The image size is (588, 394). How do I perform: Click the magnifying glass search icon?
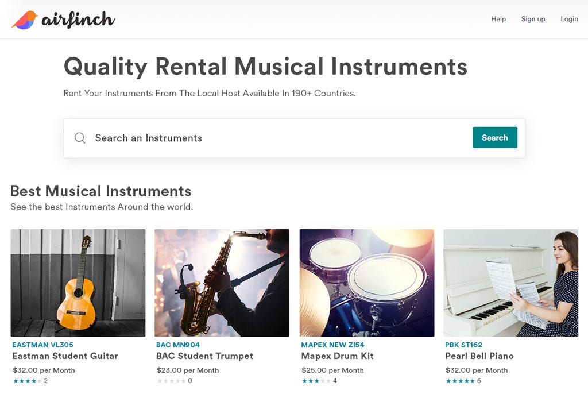click(x=80, y=138)
